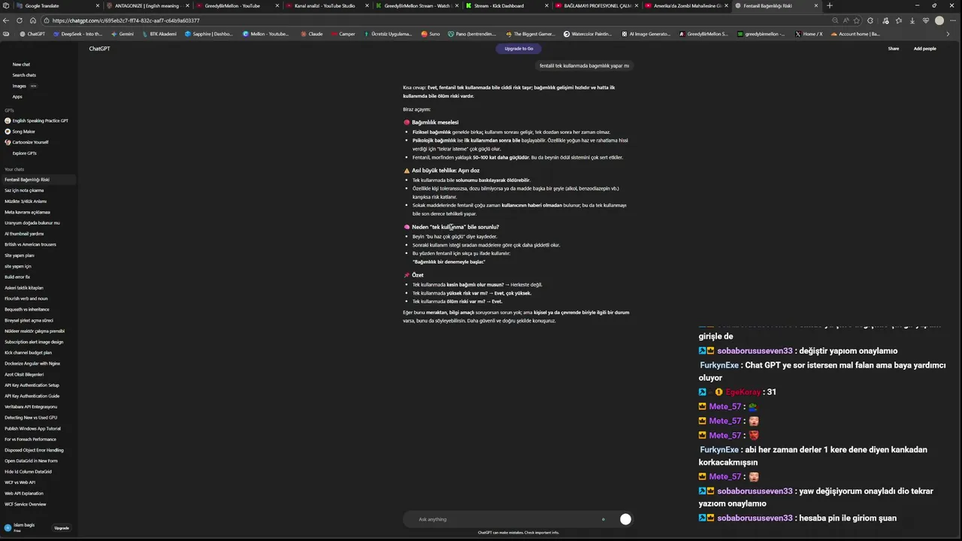Image resolution: width=962 pixels, height=541 pixels.
Task: Go back with the browser back arrow
Action: pyautogui.click(x=7, y=20)
